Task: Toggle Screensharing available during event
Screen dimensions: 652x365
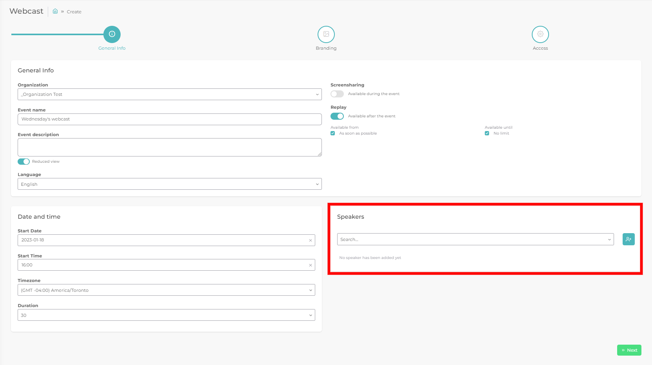Action: 337,94
